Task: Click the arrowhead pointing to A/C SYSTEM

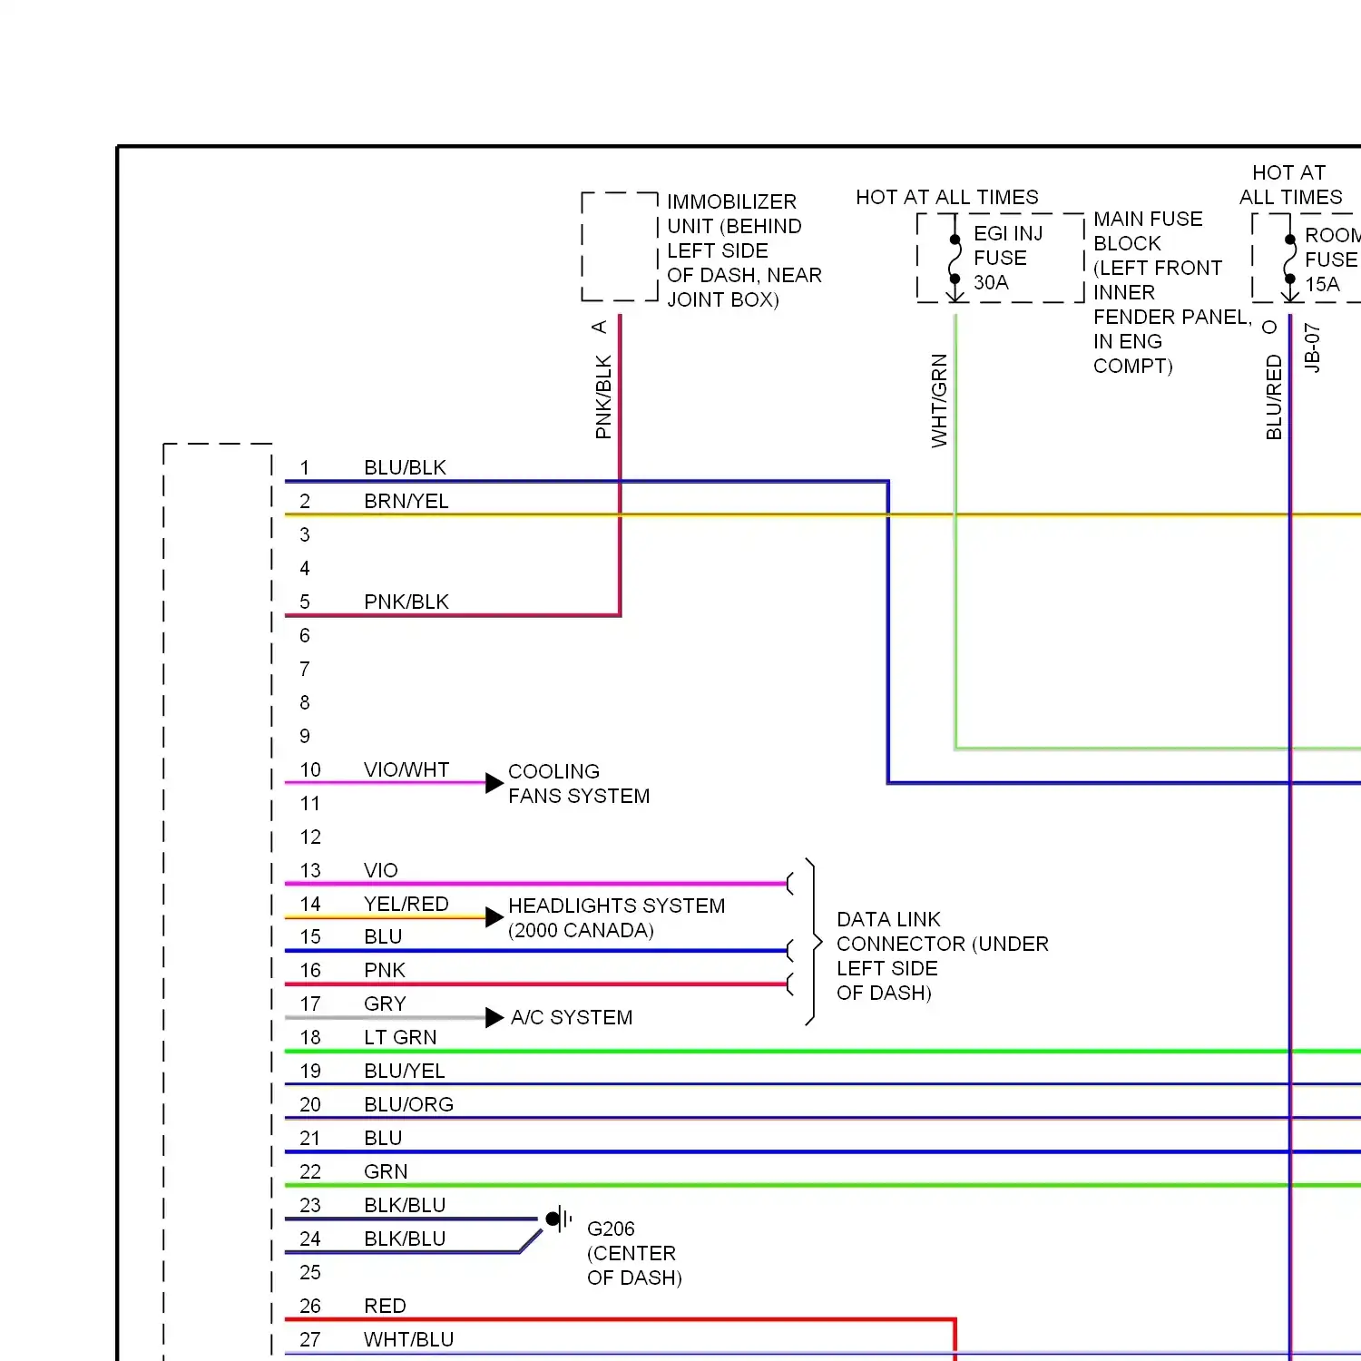Action: [494, 1018]
